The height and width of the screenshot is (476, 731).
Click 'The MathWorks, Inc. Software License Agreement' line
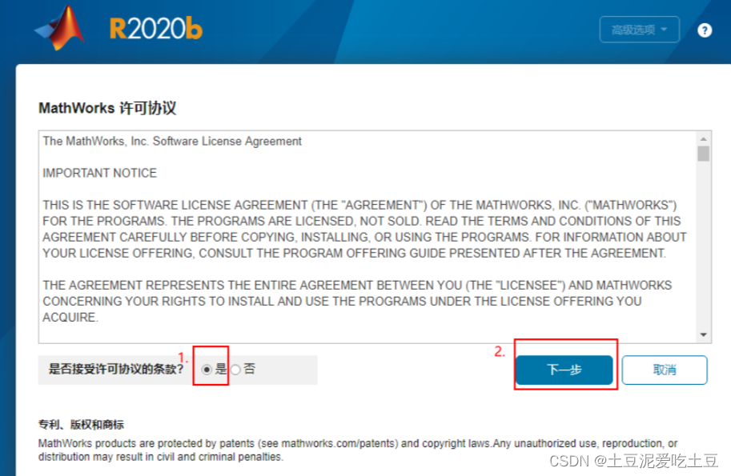click(x=172, y=141)
